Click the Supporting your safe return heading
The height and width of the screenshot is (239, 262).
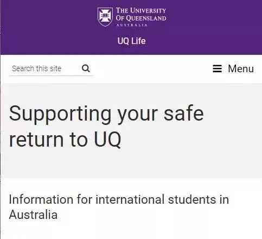(106, 127)
